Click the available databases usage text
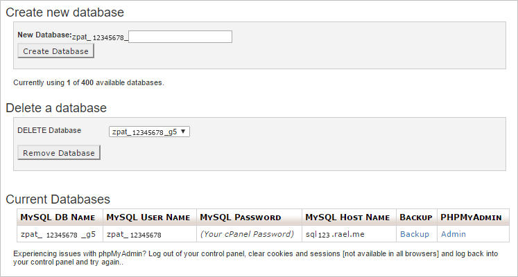This screenshot has width=518, height=277. 89,82
